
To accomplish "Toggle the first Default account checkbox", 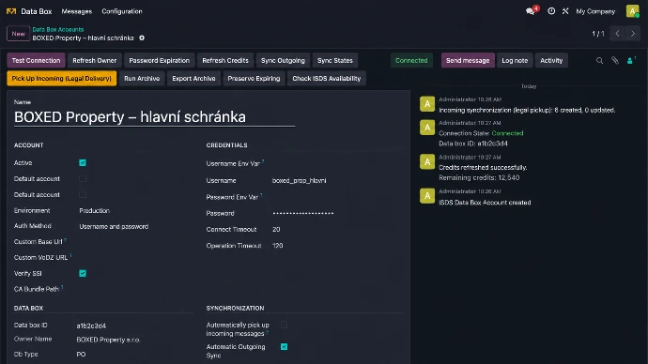I will 83,178.
